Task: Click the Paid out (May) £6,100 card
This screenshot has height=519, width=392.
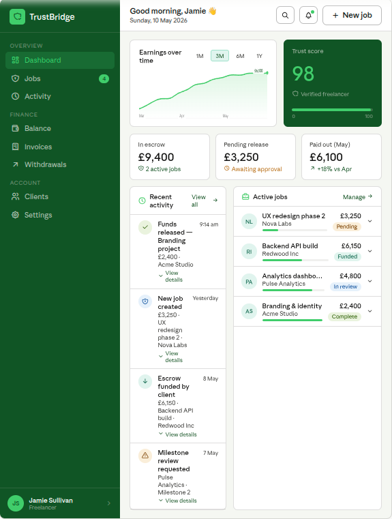Action: pyautogui.click(x=342, y=157)
